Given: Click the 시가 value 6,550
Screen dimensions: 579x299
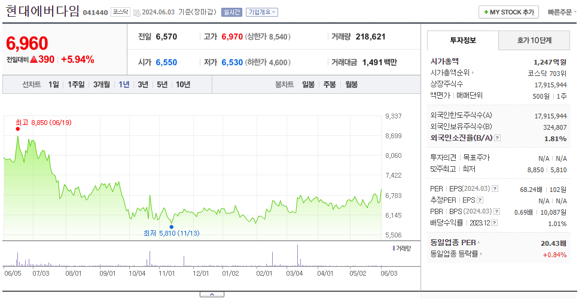Looking at the screenshot, I should pos(166,62).
